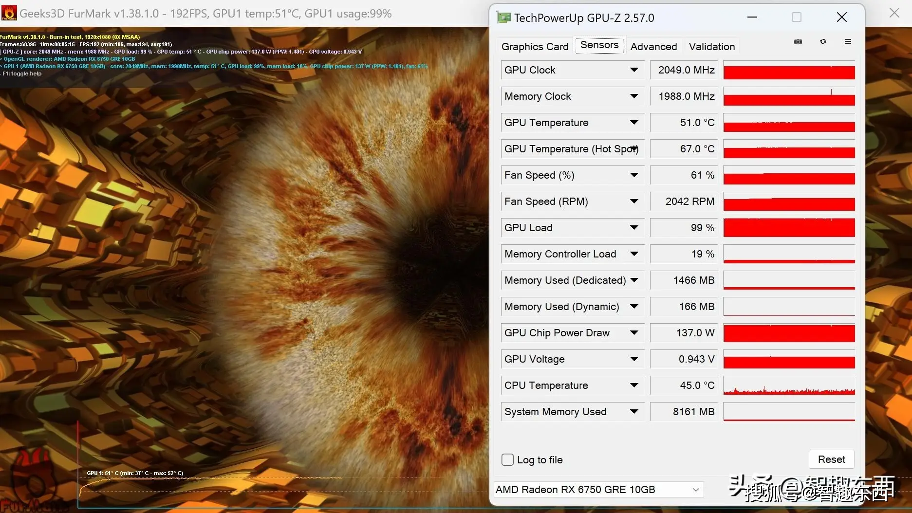The width and height of the screenshot is (912, 513).
Task: Click the GPU-Z refresh icon
Action: coord(823,41)
